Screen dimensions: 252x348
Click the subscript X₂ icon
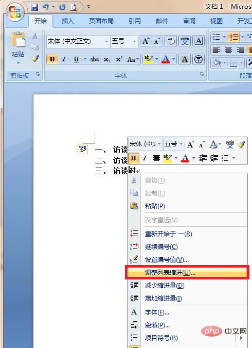pyautogui.click(x=107, y=59)
